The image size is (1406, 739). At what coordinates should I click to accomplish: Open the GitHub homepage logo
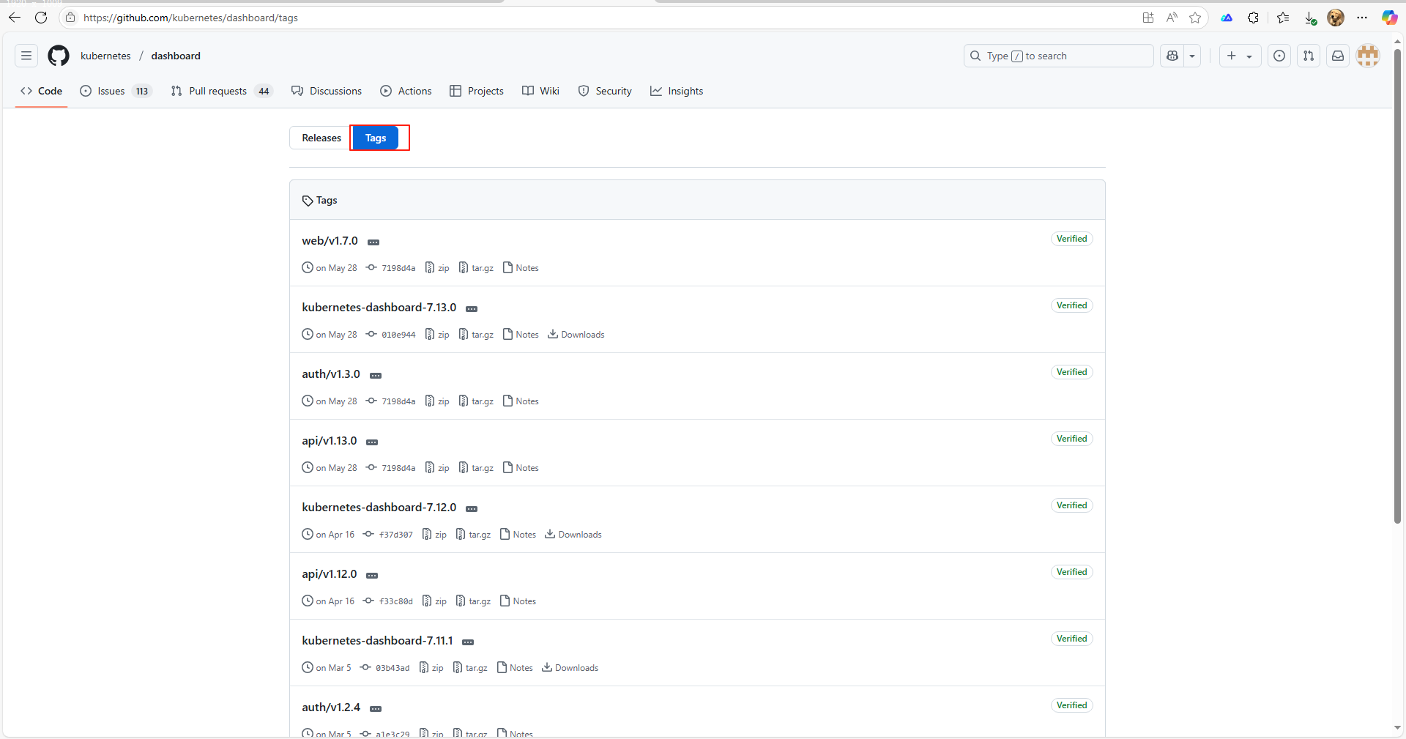click(x=59, y=56)
